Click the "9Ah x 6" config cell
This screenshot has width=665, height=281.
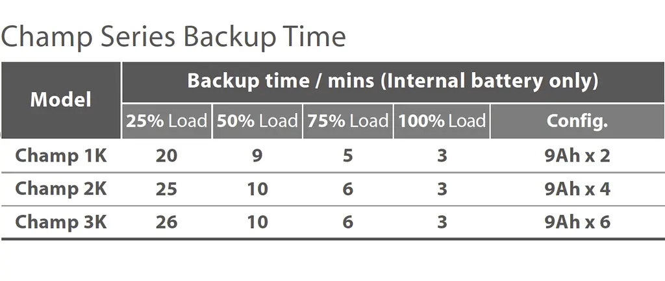pos(577,222)
